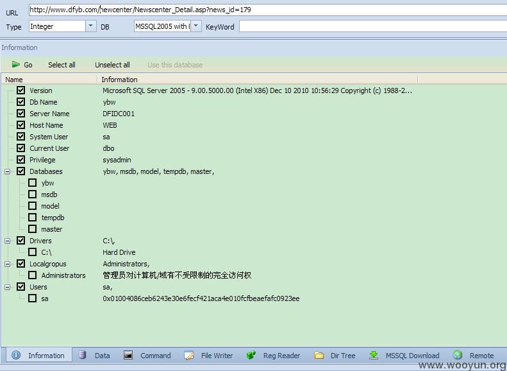Click the Go button label
This screenshot has width=507, height=371.
(x=28, y=65)
